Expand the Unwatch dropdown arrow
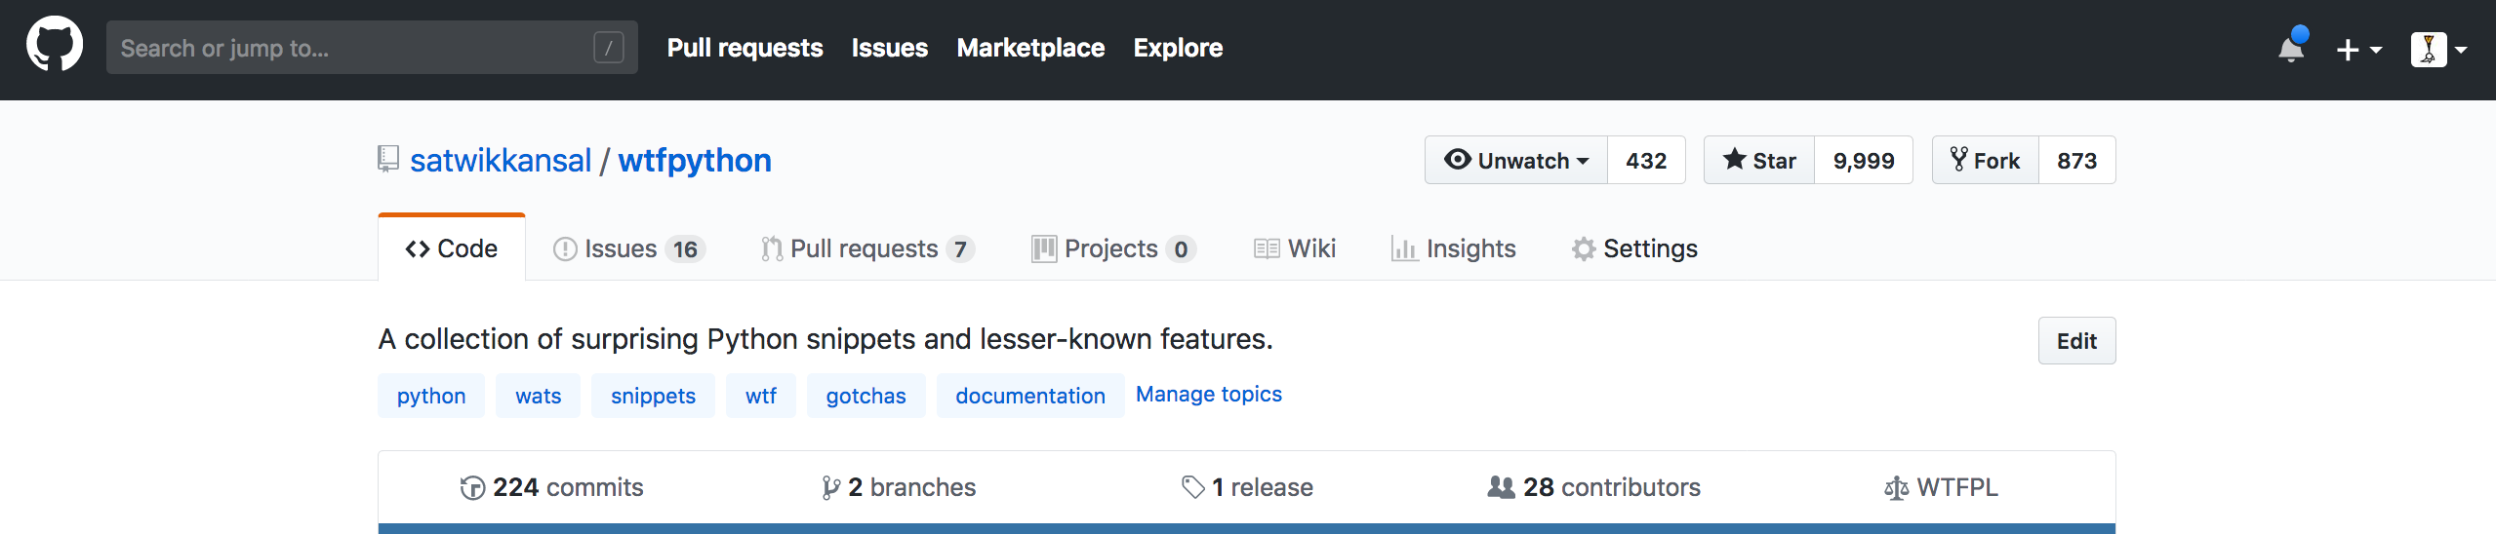 tap(1583, 161)
